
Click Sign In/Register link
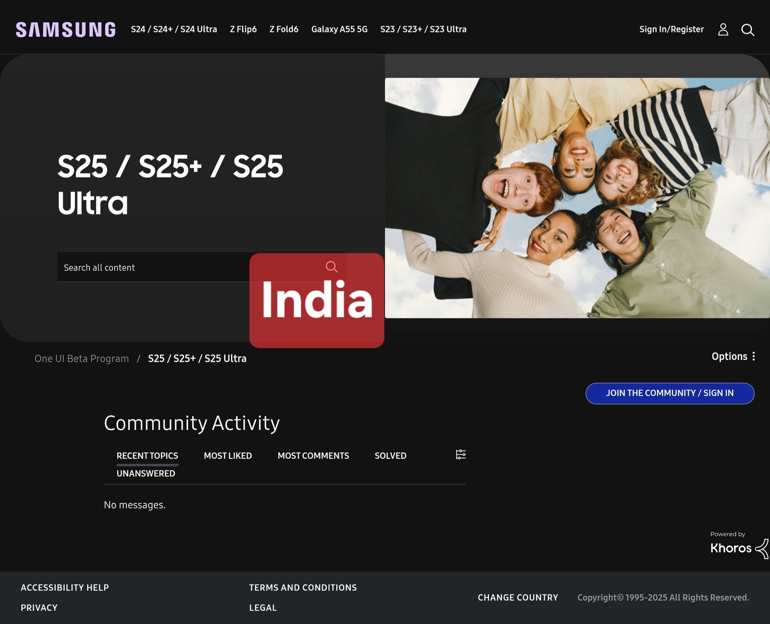671,29
